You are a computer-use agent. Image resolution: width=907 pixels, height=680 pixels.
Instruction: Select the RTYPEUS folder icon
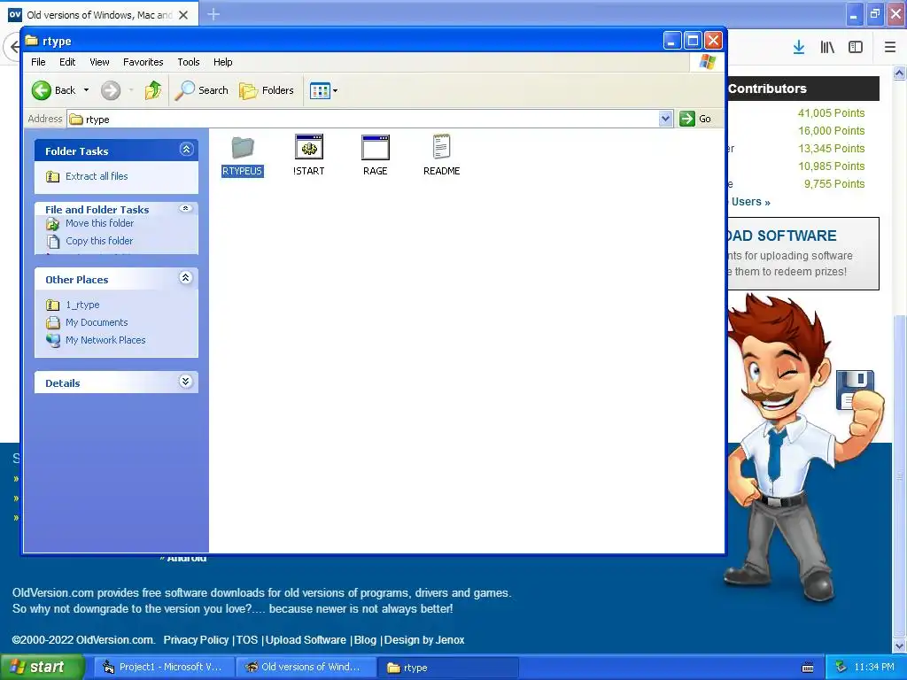tap(243, 148)
